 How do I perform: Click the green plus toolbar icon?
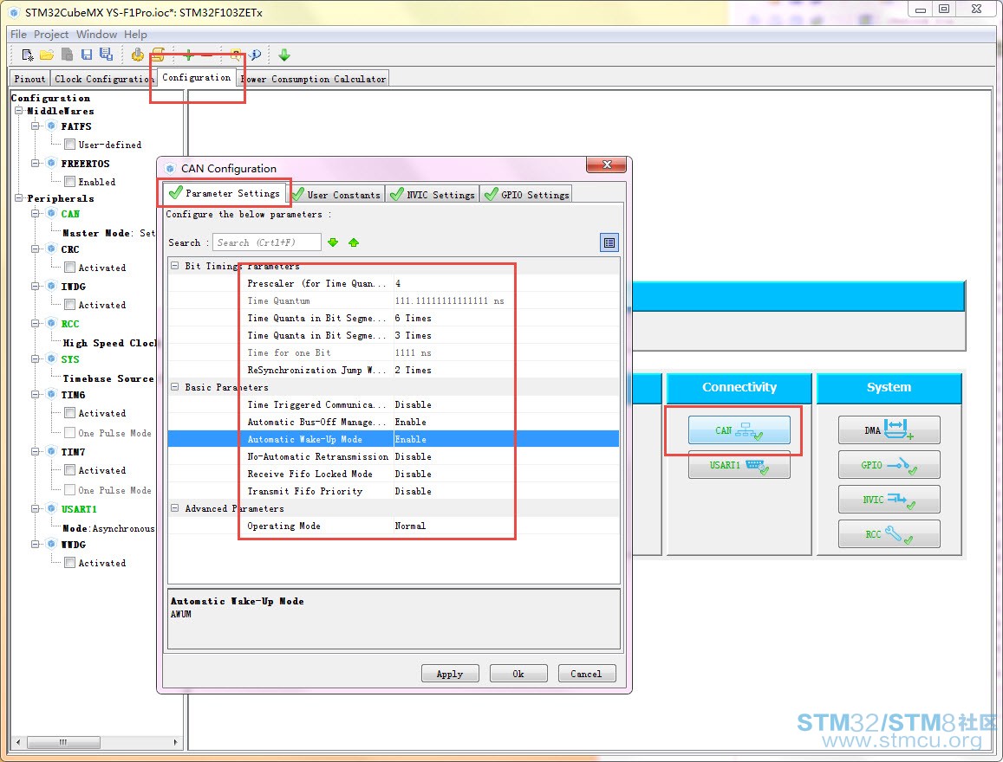point(188,55)
